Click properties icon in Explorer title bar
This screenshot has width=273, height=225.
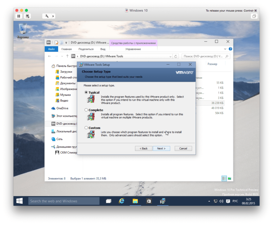point(56,43)
